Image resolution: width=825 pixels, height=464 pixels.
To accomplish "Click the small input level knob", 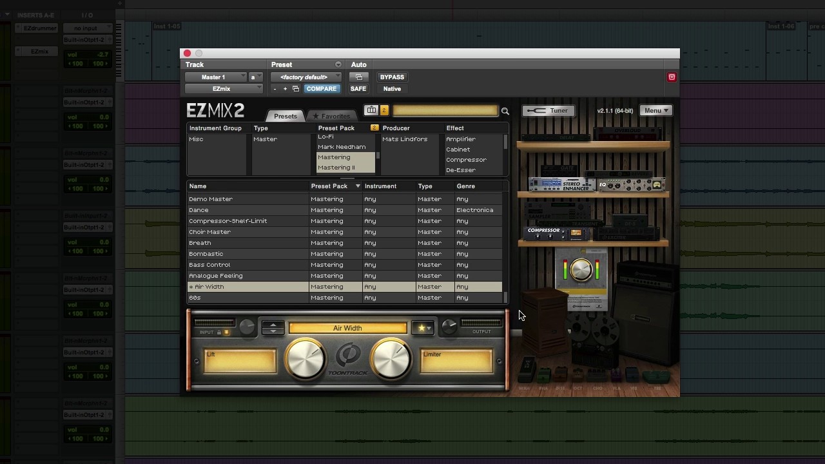I will point(247,328).
